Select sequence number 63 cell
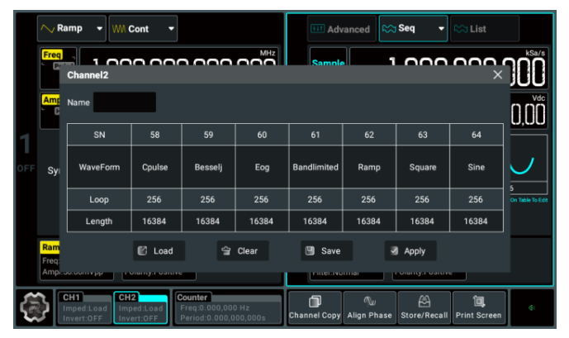This screenshot has width=569, height=338. click(x=423, y=135)
